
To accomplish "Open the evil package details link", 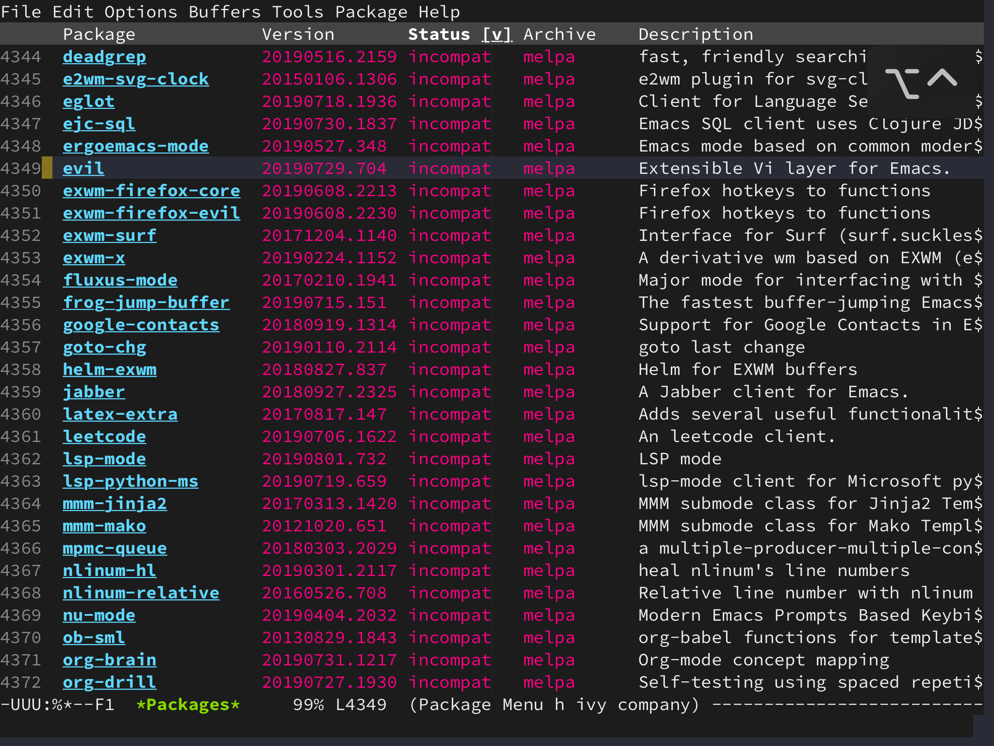I will click(83, 168).
